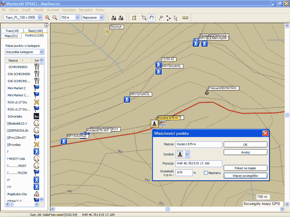Image resolution: width=290 pixels, height=217 pixels.
Task: Click the chapel symbol of ?Kapliczka-Ota row
Action: click(37, 194)
